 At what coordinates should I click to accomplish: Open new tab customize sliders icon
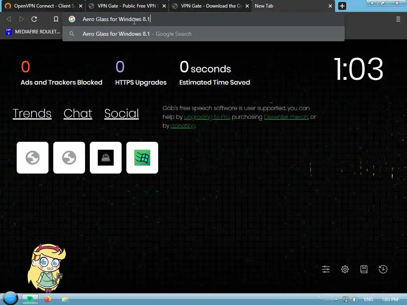coord(326,269)
